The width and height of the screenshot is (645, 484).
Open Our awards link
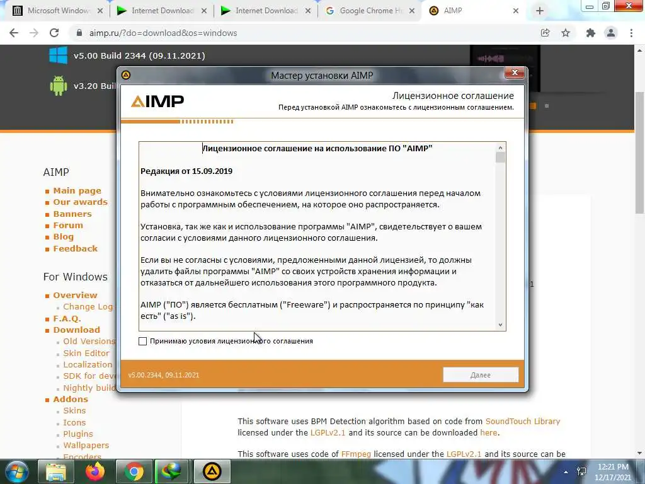80,202
